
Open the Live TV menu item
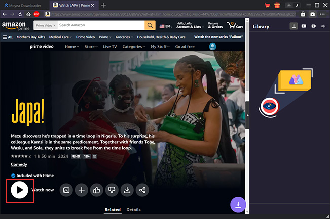pos(110,47)
